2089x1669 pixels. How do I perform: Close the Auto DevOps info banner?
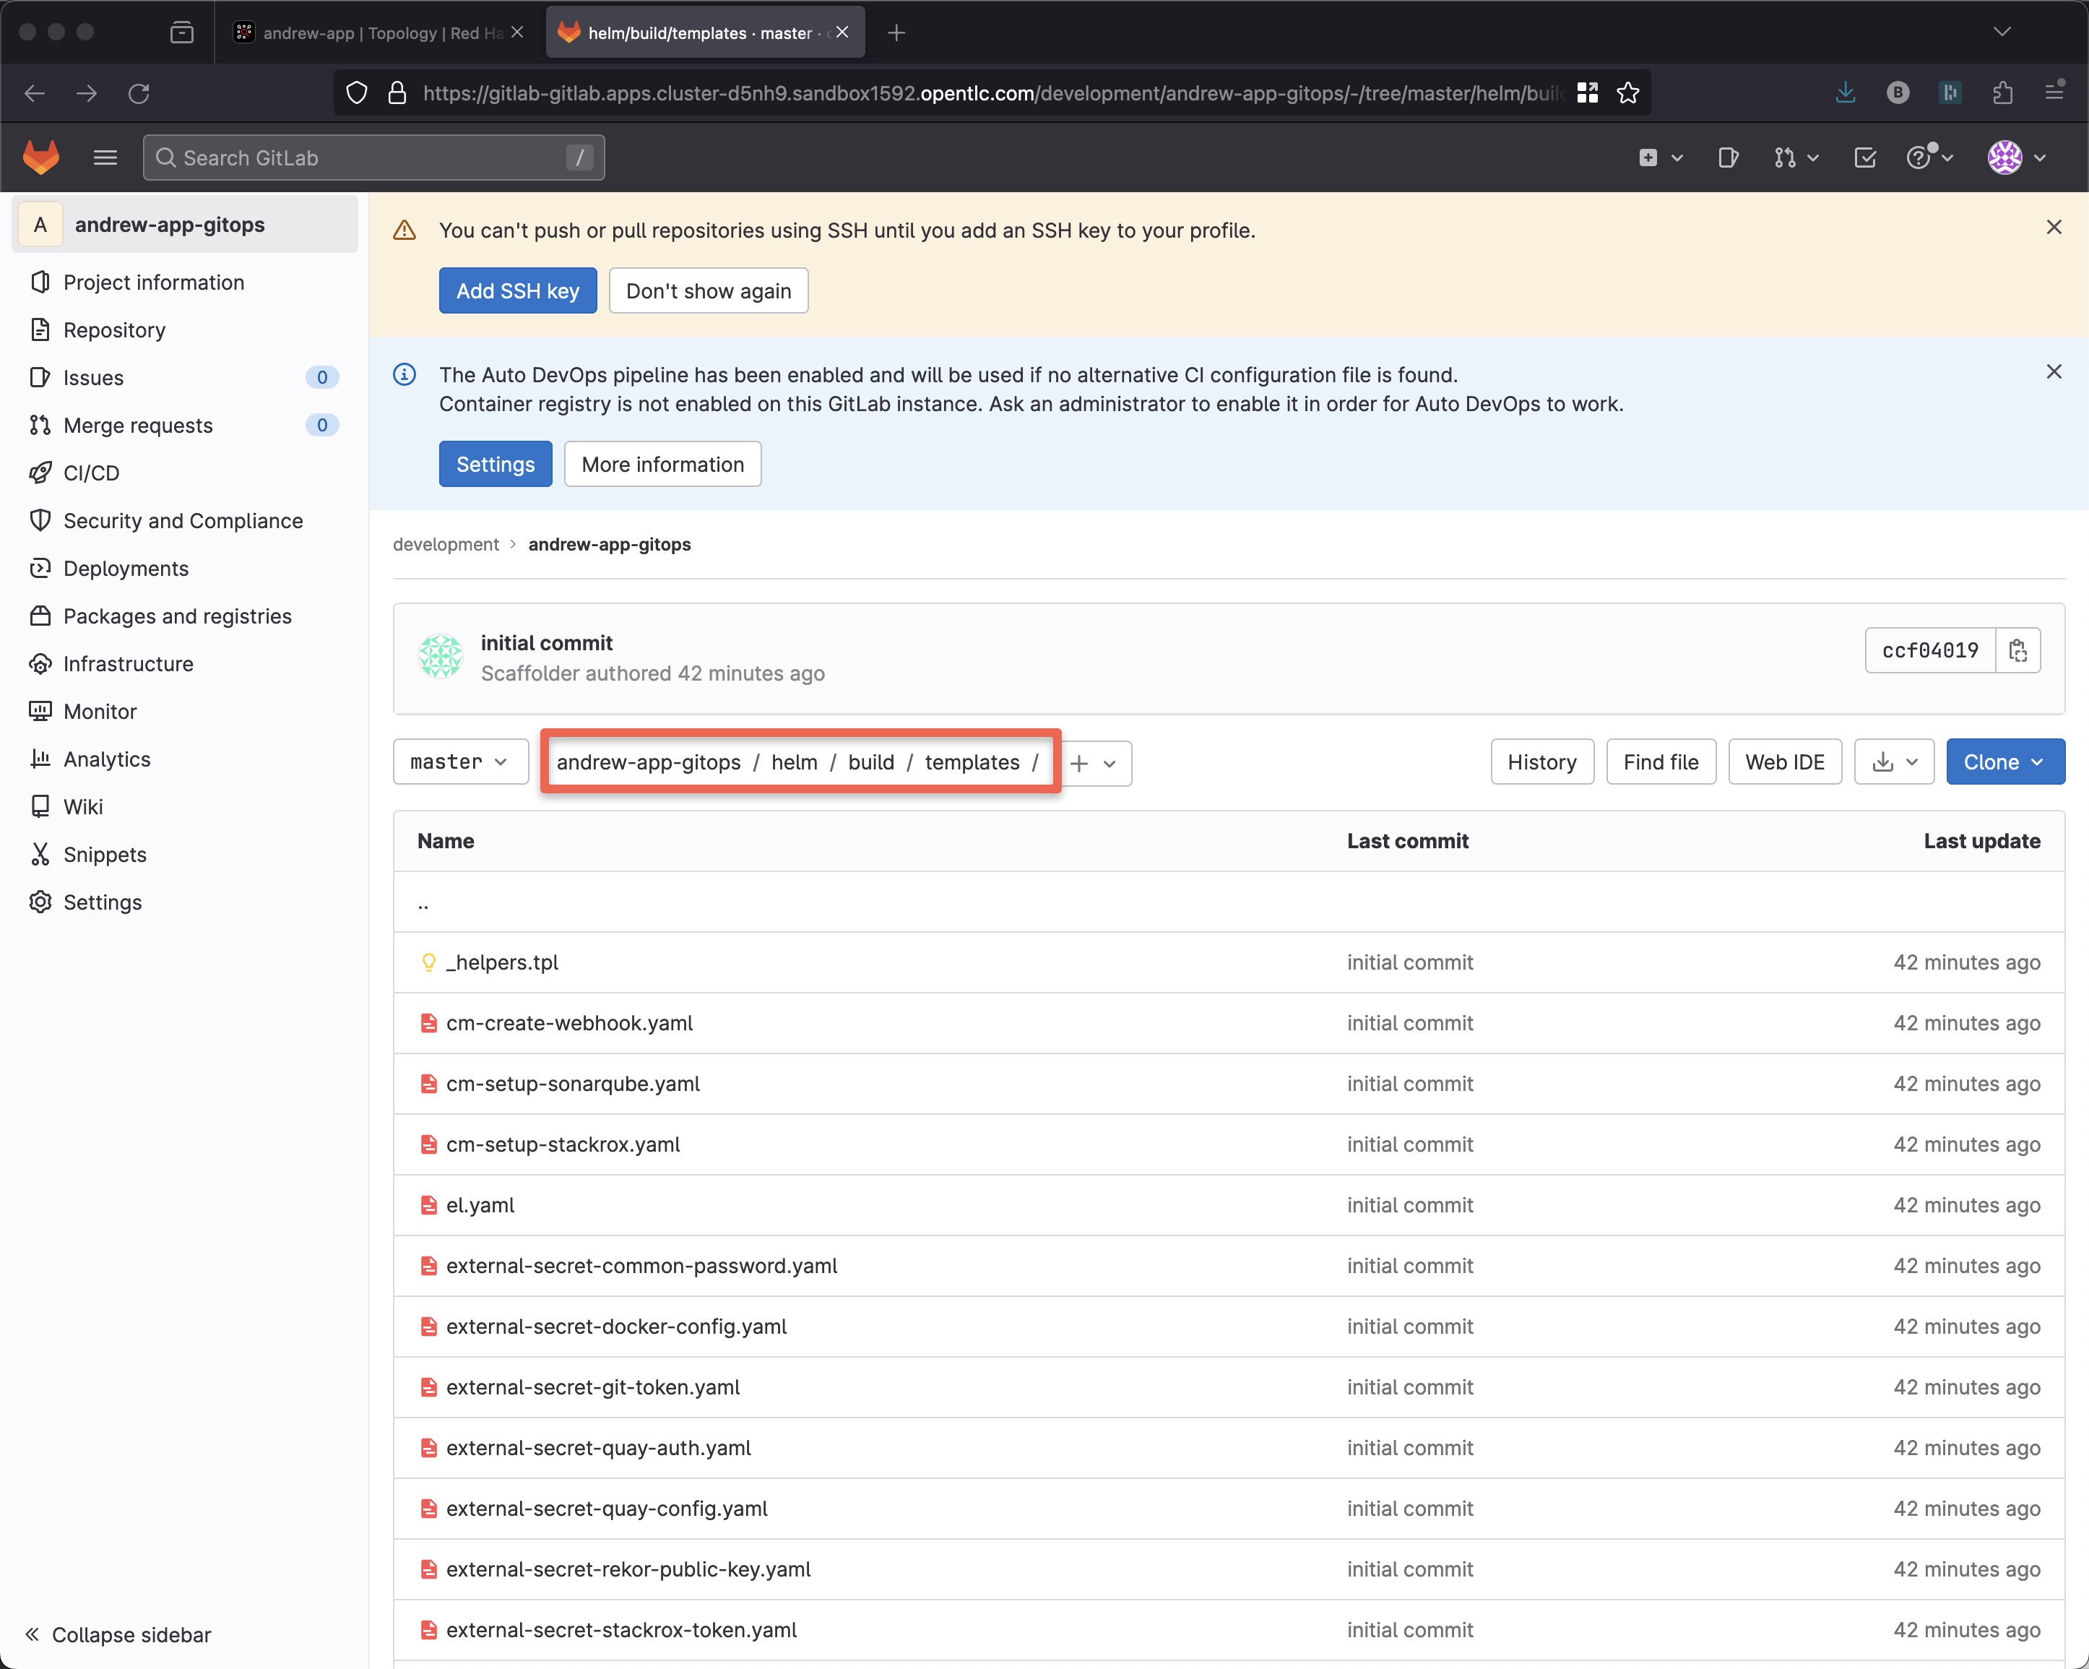click(x=2053, y=371)
